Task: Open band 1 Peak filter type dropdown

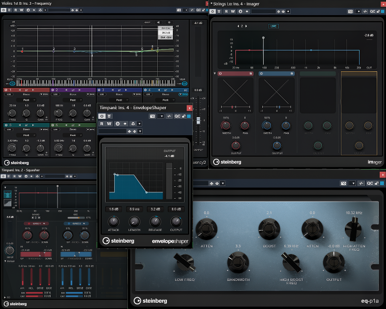Action: (x=26, y=100)
